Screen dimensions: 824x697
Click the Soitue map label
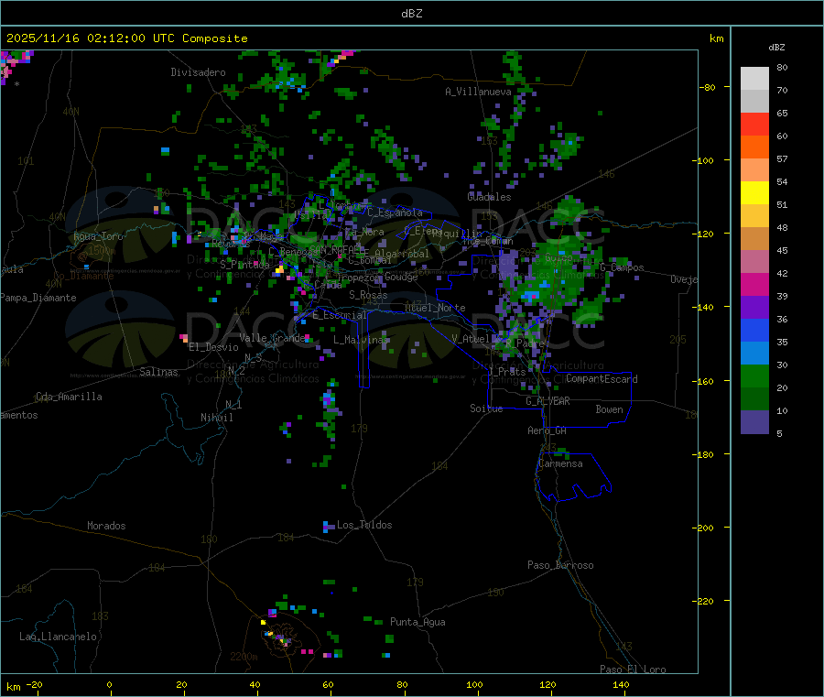click(x=486, y=408)
